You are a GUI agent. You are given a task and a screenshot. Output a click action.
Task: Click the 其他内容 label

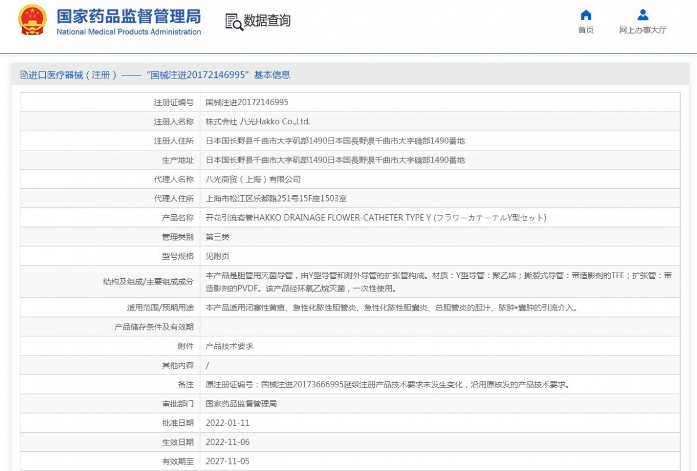pyautogui.click(x=178, y=365)
